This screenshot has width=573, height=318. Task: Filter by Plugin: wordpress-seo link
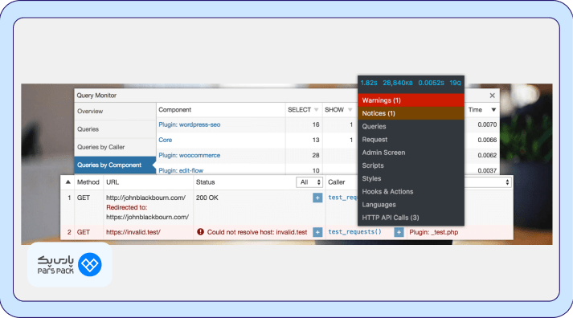190,124
